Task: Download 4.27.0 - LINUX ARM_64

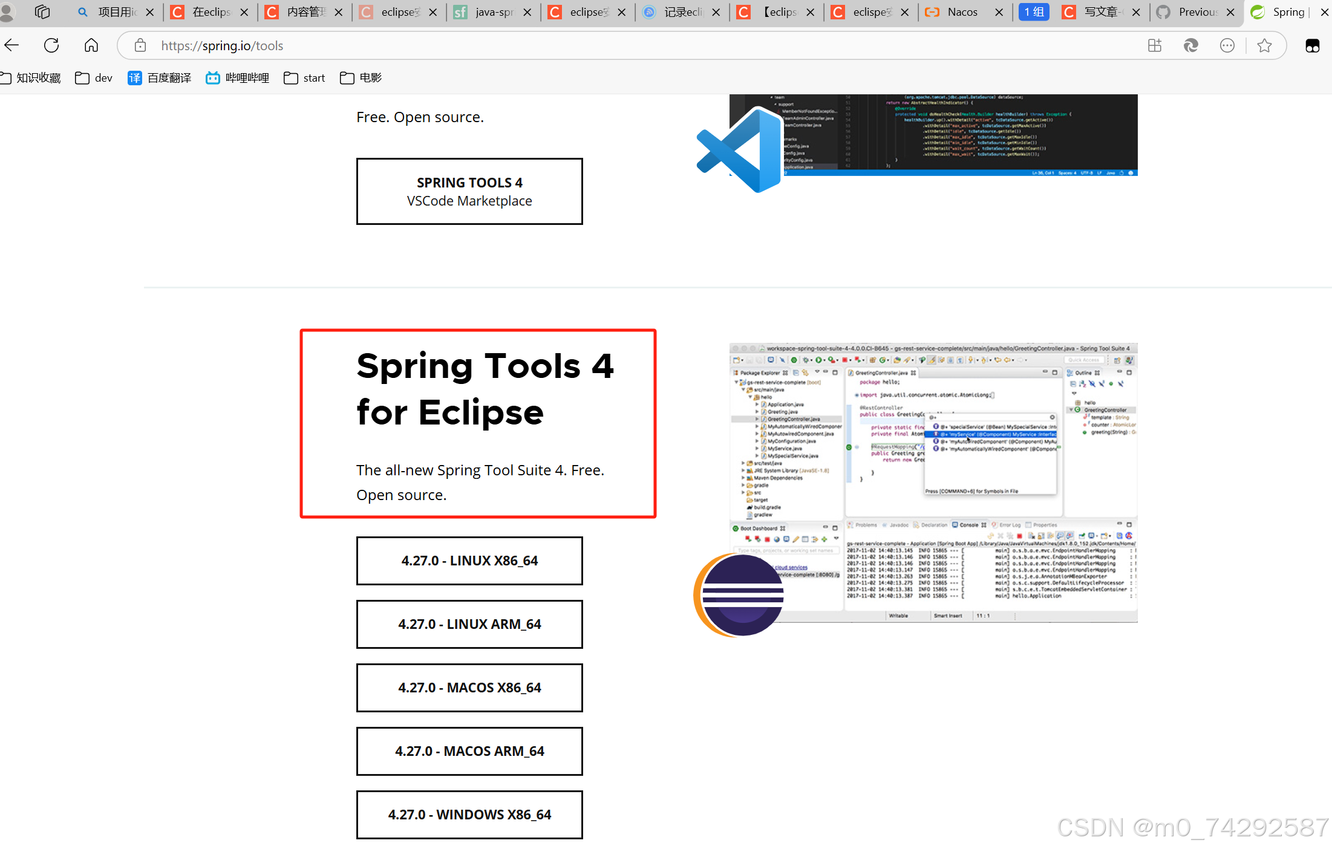Action: pyautogui.click(x=469, y=624)
